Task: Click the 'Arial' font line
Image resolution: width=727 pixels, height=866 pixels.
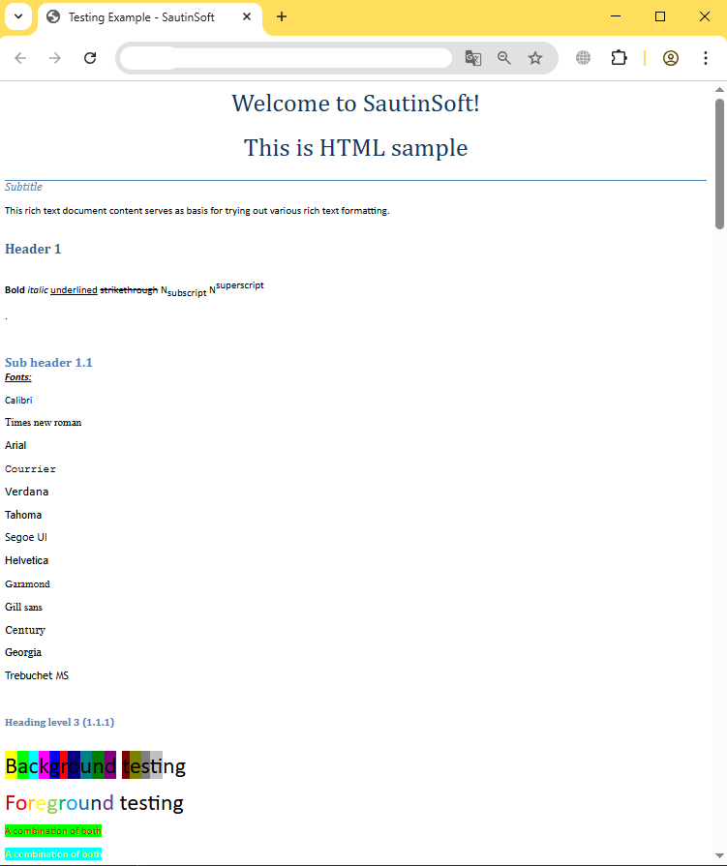Action: pyautogui.click(x=15, y=445)
